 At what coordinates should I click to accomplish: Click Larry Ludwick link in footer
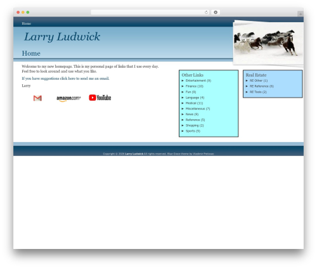click(134, 154)
